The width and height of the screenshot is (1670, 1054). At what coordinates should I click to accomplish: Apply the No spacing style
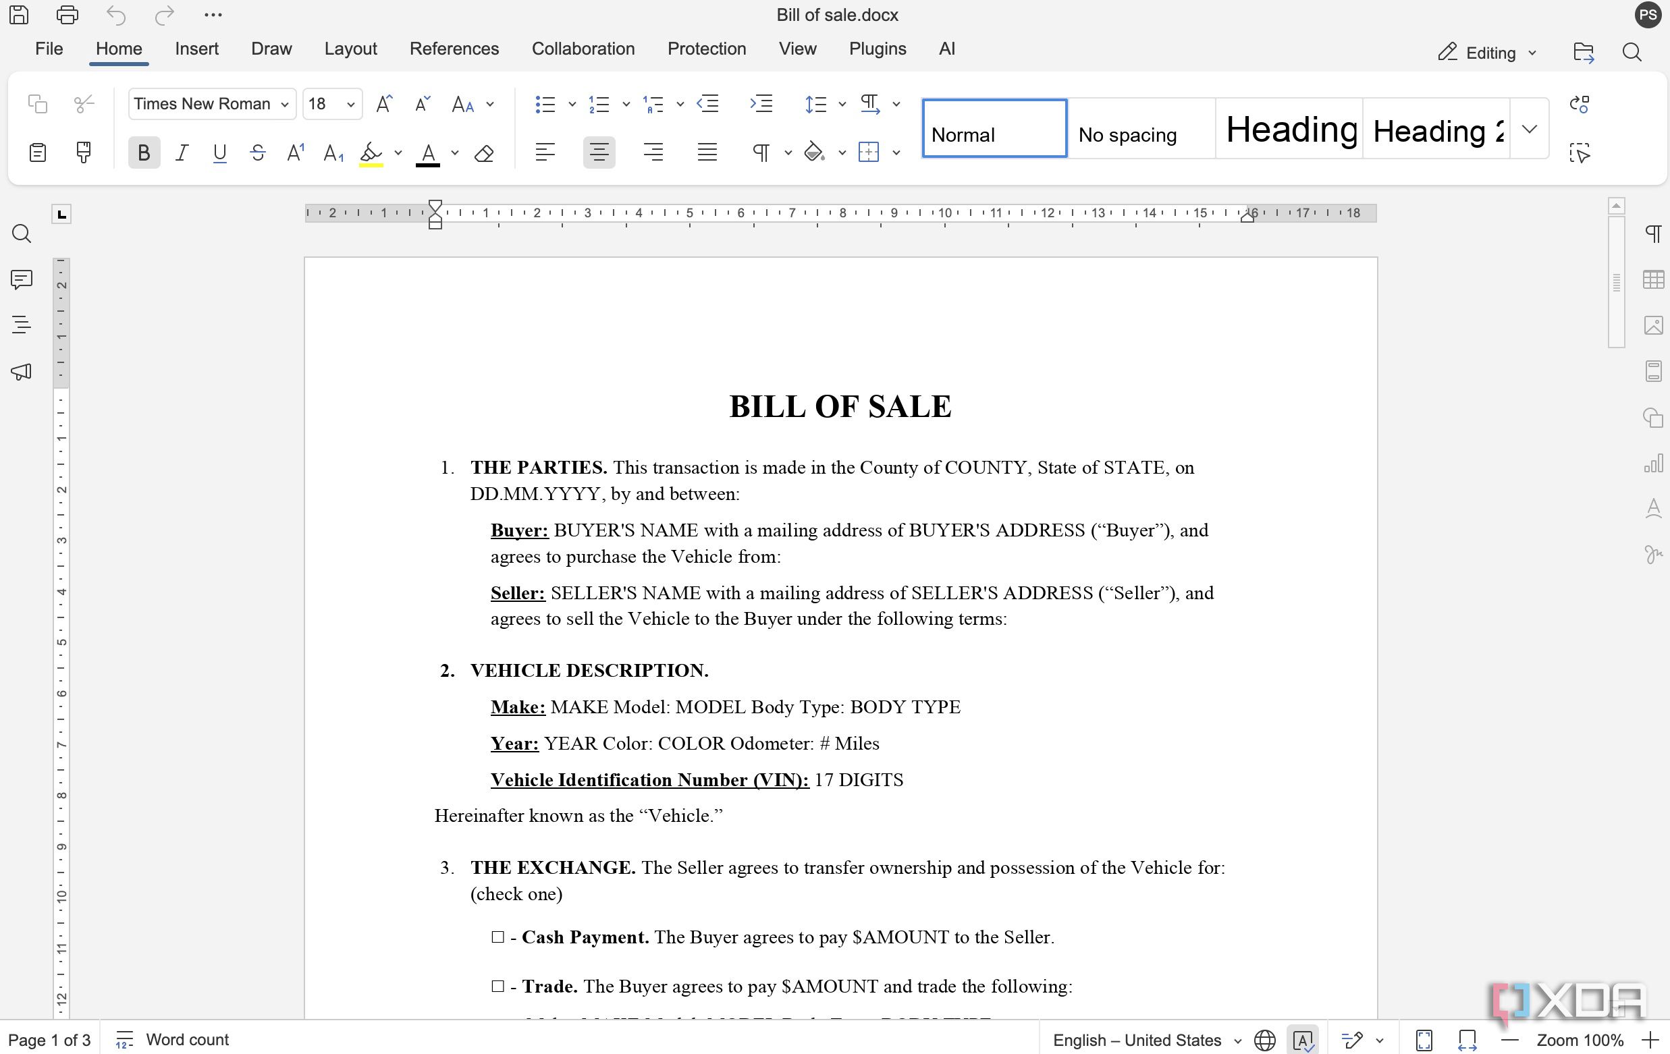(x=1141, y=129)
